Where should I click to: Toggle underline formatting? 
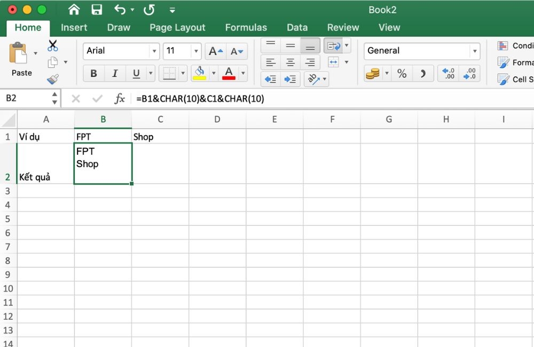(136, 73)
